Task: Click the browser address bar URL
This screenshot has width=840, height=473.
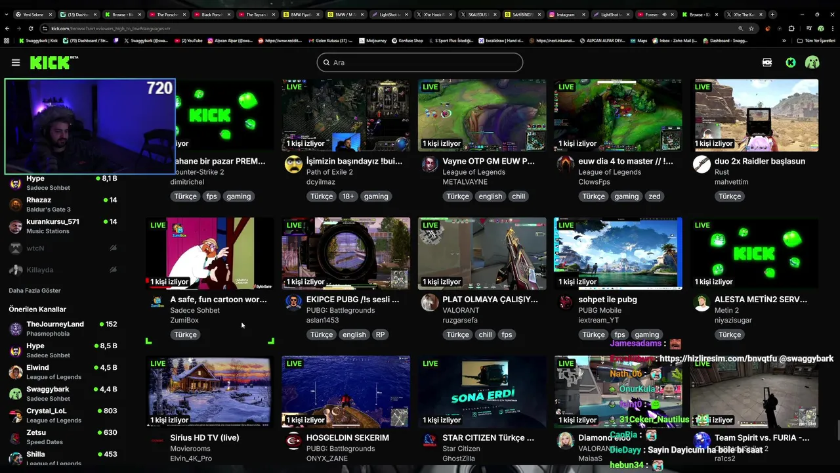Action: click(x=110, y=28)
